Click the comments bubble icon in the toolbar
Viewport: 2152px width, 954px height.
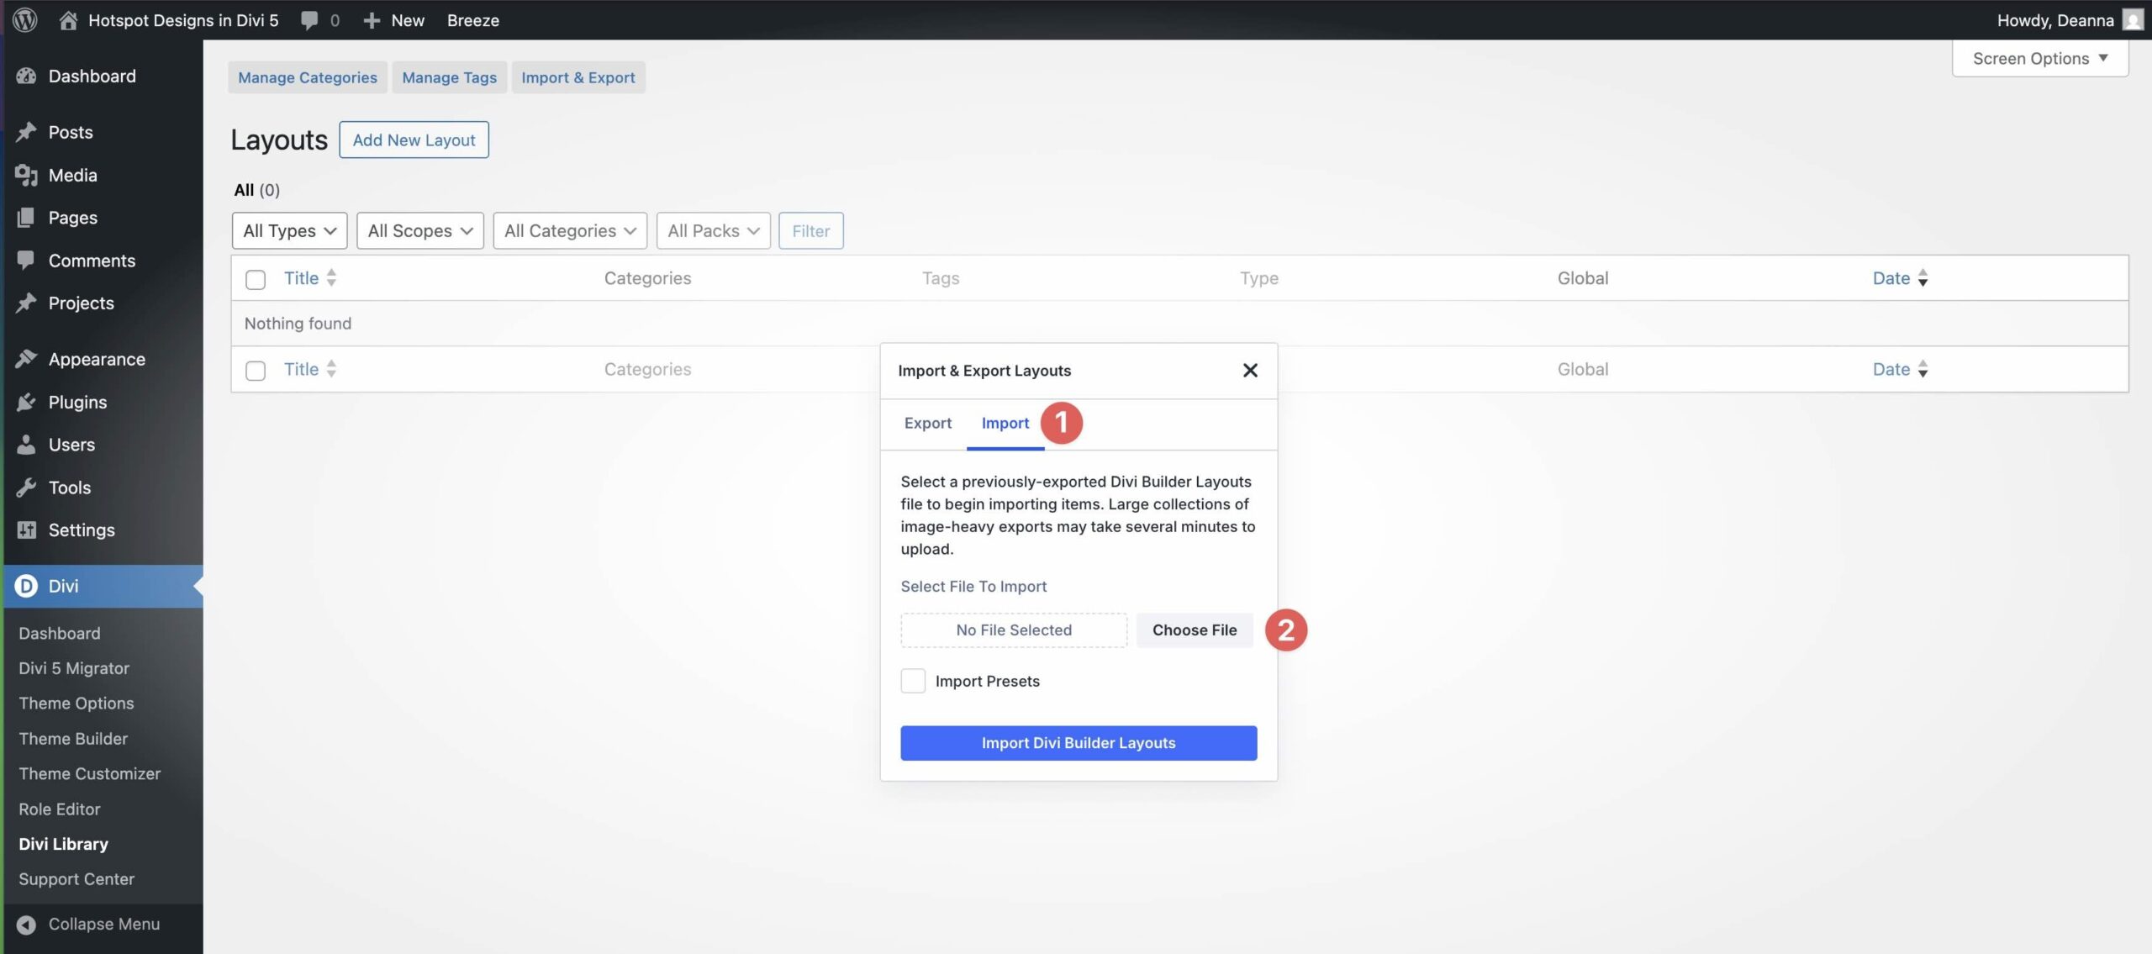[x=309, y=19]
